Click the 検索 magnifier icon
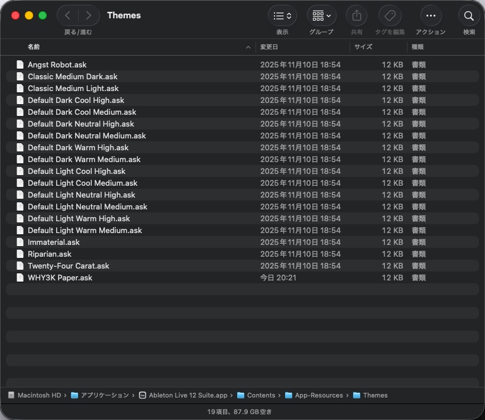This screenshot has width=485, height=420. [469, 15]
